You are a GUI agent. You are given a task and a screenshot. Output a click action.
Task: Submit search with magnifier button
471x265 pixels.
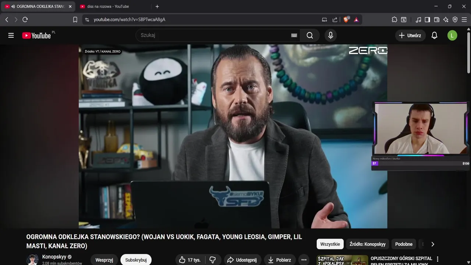[x=310, y=35]
